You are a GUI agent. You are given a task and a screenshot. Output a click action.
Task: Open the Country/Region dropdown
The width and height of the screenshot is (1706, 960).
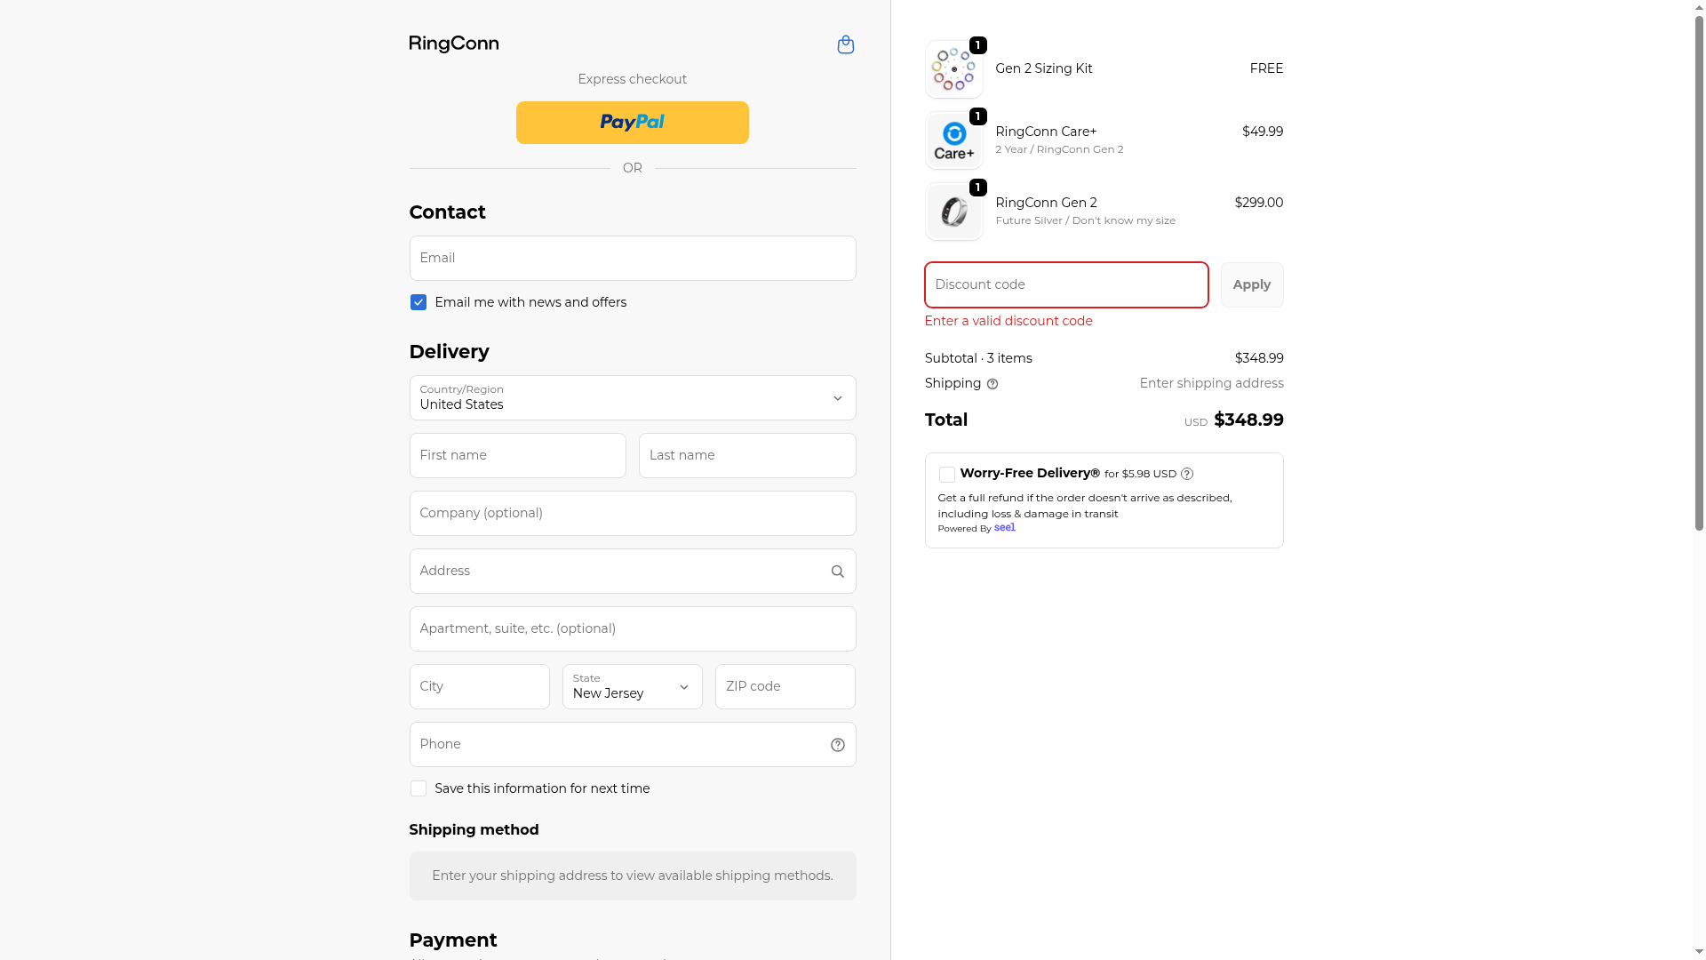pyautogui.click(x=632, y=398)
